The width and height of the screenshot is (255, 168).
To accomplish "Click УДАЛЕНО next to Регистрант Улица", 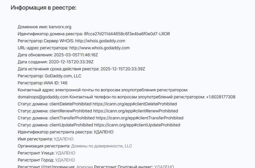I will 65,153.
